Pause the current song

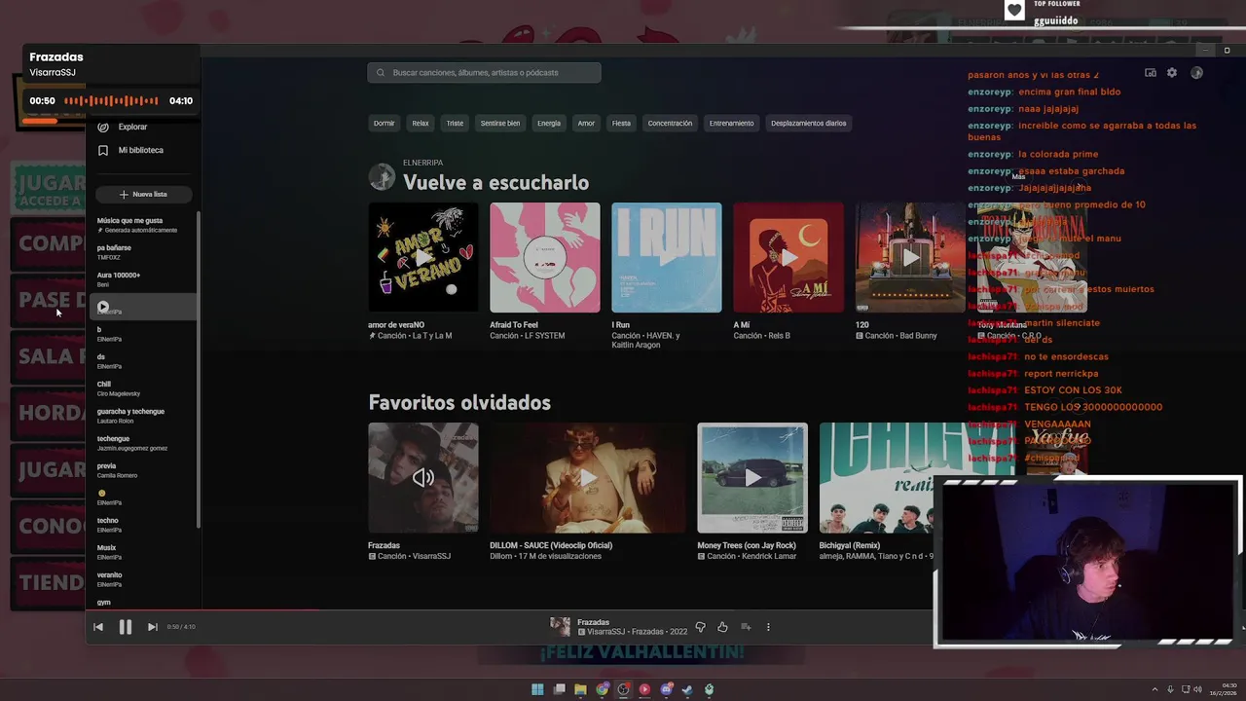126,627
